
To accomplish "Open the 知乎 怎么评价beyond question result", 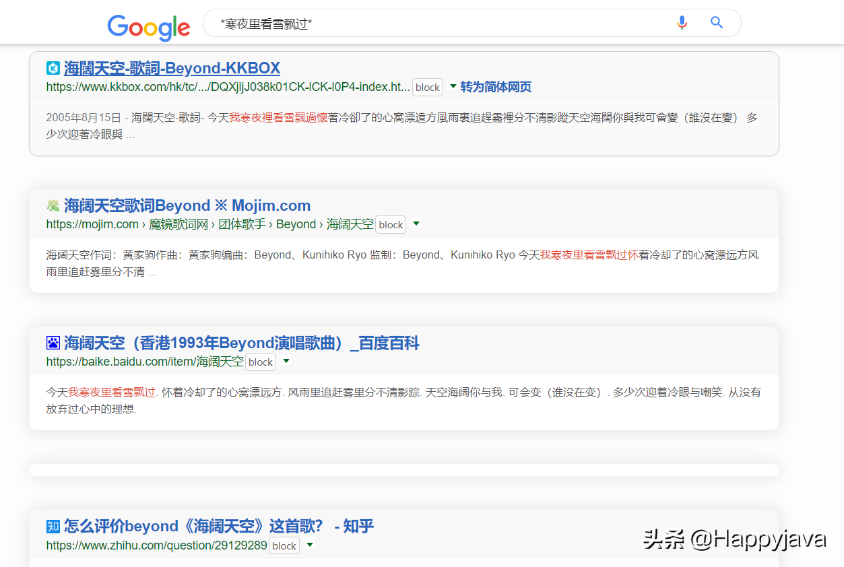I will [x=219, y=526].
